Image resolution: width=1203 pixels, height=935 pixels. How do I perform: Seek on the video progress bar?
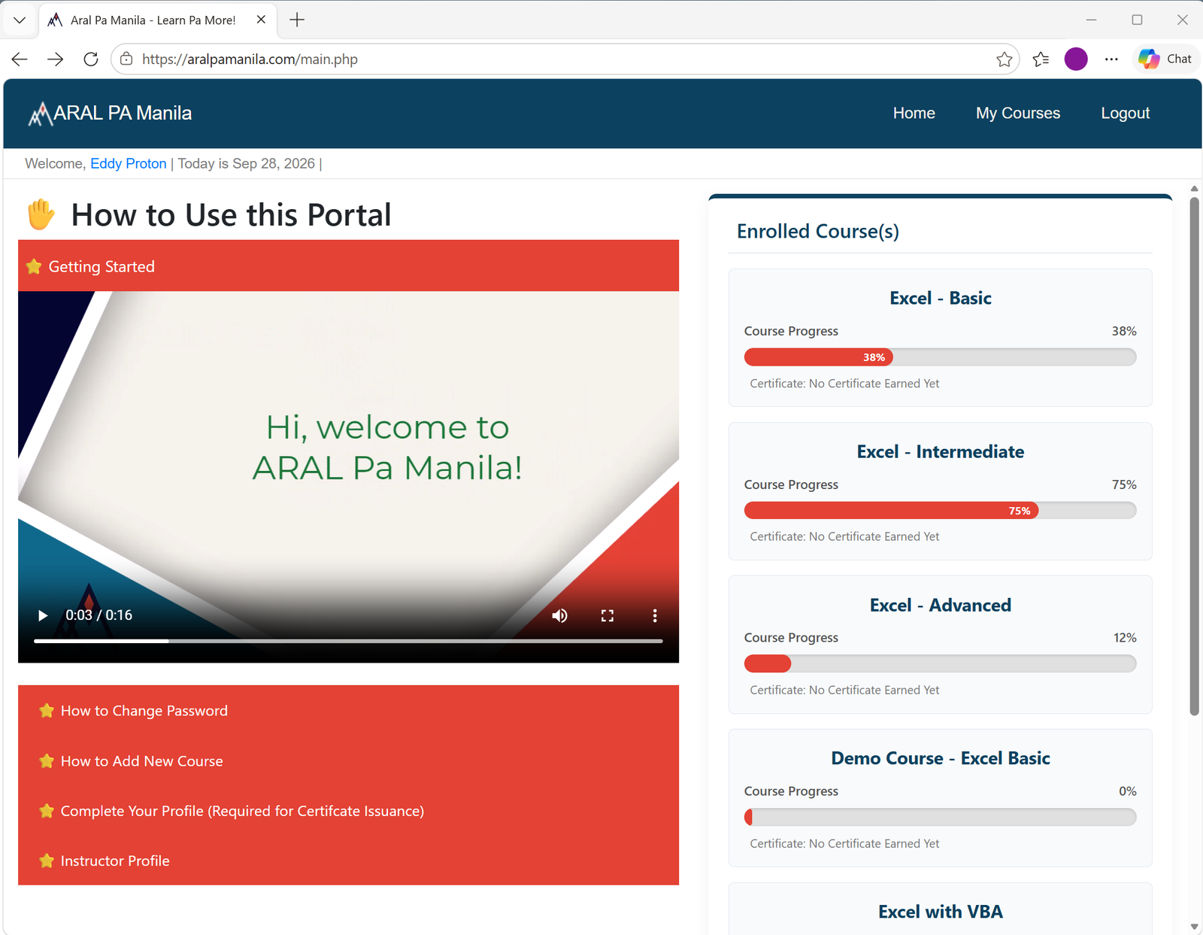(348, 641)
